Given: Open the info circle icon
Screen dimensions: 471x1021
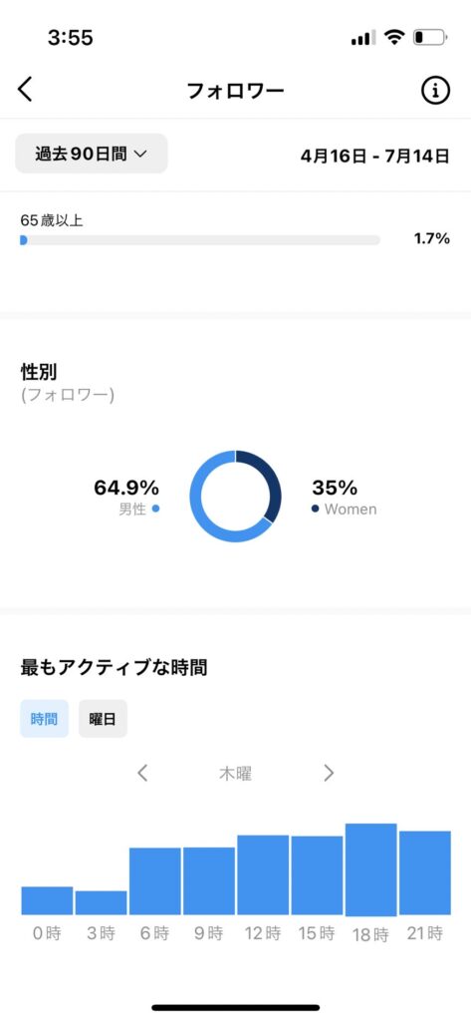Looking at the screenshot, I should pos(435,91).
